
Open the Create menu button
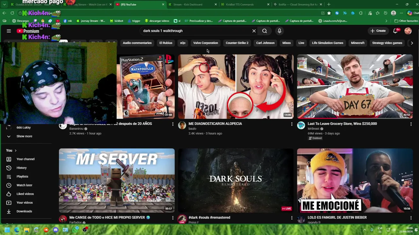[x=378, y=31]
